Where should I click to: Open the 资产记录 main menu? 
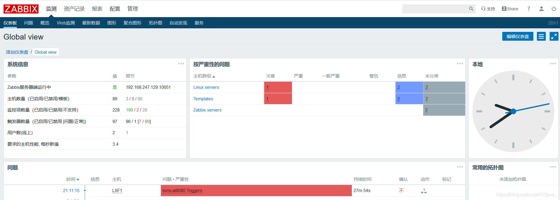coord(74,9)
